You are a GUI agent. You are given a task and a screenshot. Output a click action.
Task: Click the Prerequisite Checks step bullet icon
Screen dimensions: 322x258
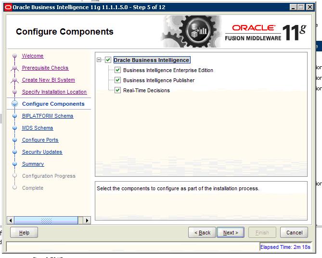[14, 68]
